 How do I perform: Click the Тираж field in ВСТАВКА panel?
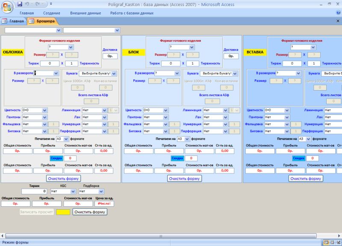292,64
